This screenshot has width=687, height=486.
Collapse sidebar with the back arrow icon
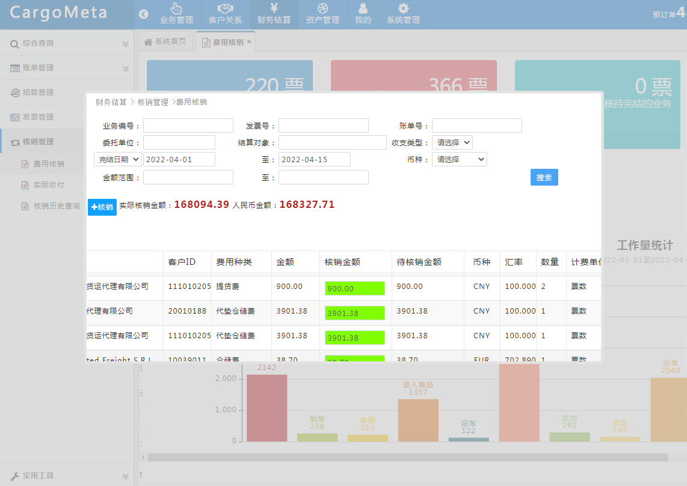(143, 14)
